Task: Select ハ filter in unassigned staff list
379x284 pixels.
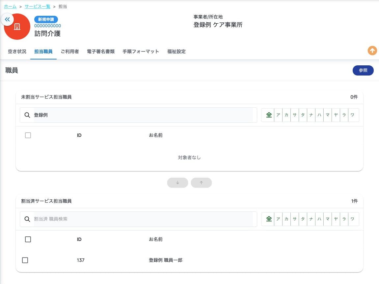Action: (319, 115)
